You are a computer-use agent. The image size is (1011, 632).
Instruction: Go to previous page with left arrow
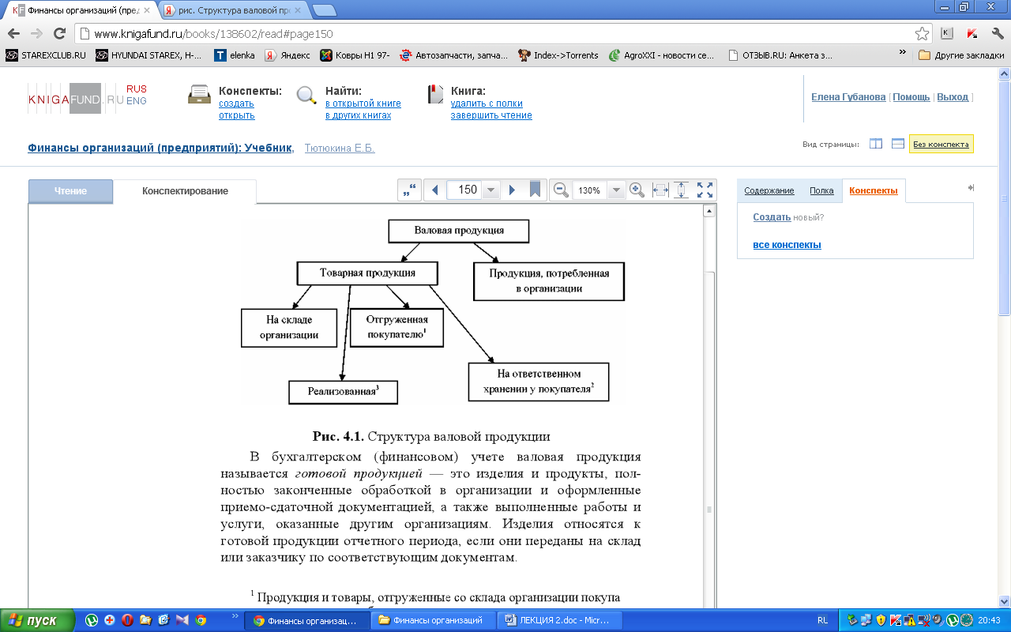pyautogui.click(x=435, y=190)
